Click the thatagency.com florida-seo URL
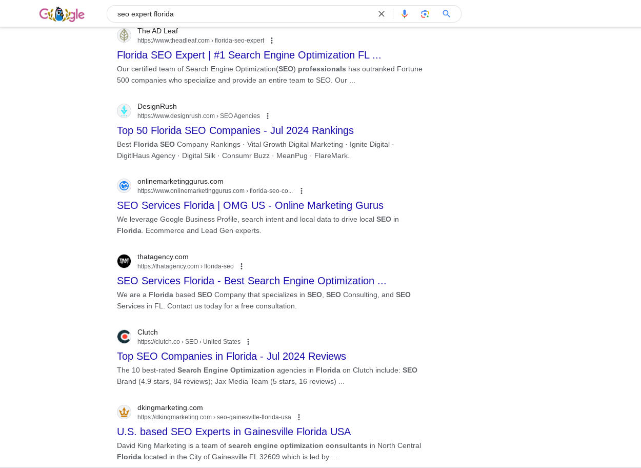 (x=186, y=266)
